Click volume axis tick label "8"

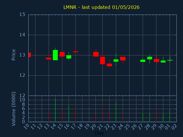23,104
